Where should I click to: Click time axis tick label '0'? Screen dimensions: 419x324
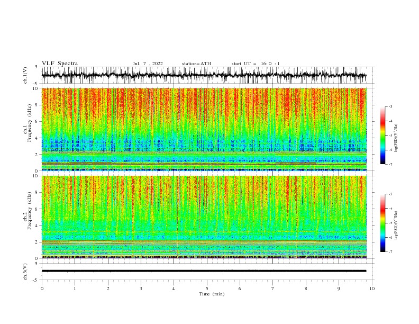tap(42, 289)
